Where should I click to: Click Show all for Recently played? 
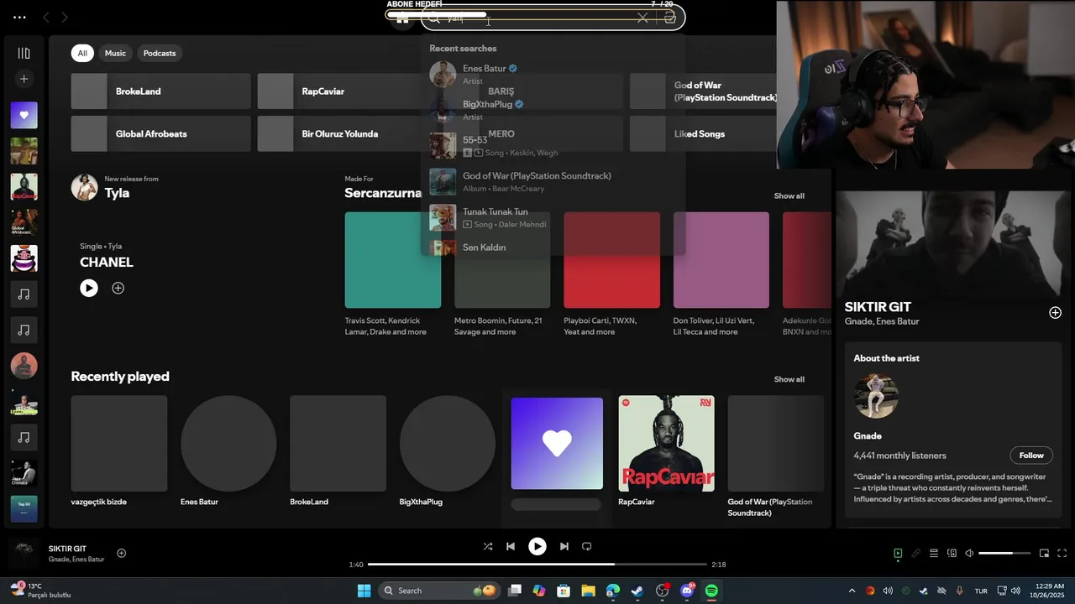pyautogui.click(x=789, y=379)
